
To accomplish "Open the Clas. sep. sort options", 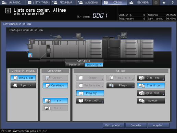I will (151, 78).
